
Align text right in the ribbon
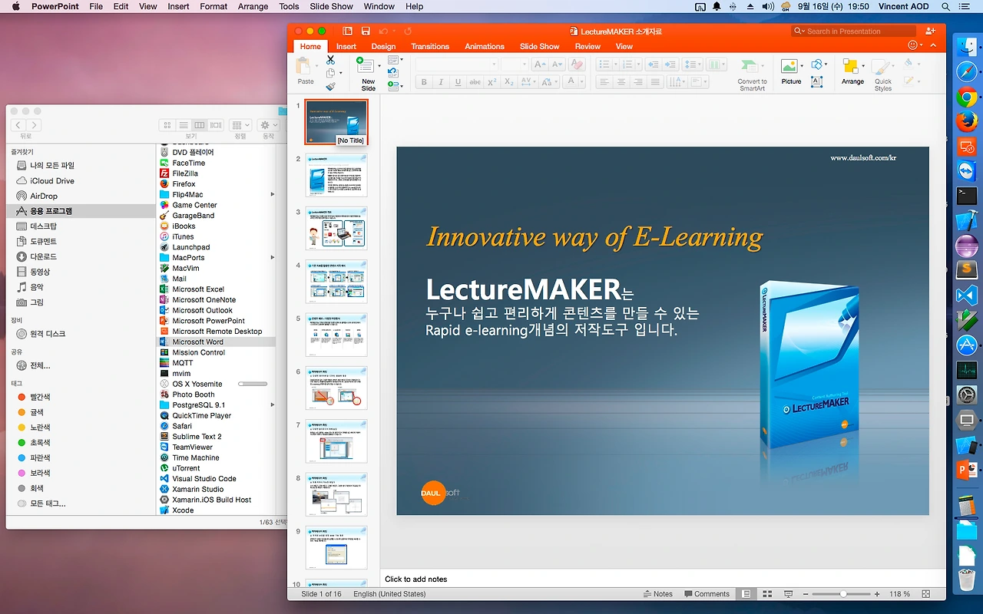pos(638,82)
